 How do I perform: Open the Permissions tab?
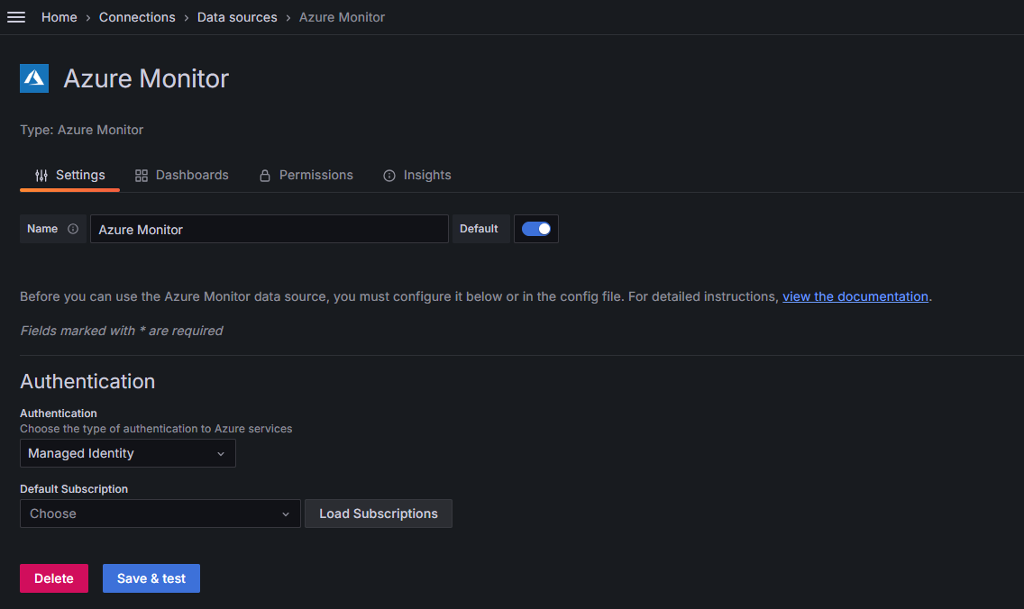point(306,175)
